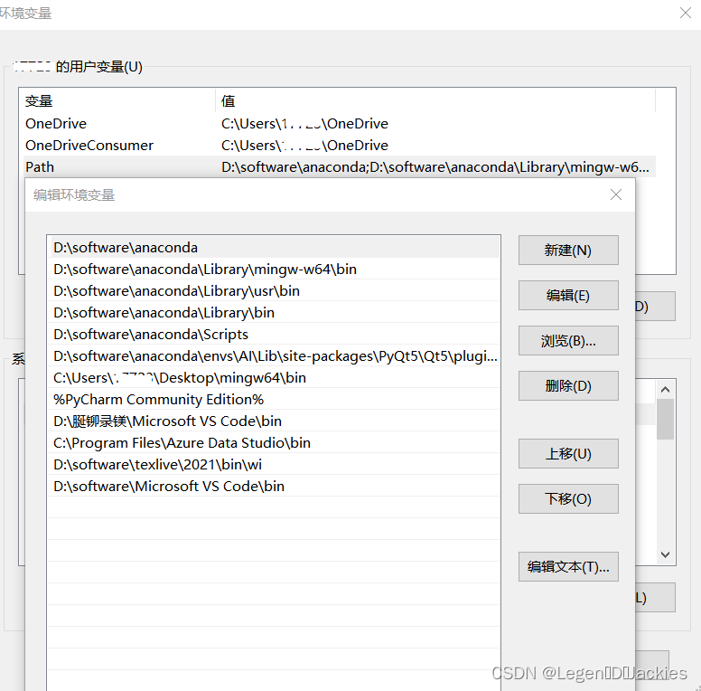This screenshot has height=691, width=701.
Task: Select the garbled Microsoft VS Code\bin entry
Action: coord(274,421)
